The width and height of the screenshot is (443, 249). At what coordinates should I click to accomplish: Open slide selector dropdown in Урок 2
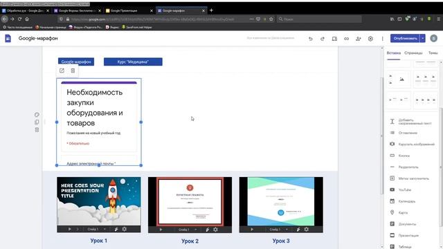pos(188,230)
